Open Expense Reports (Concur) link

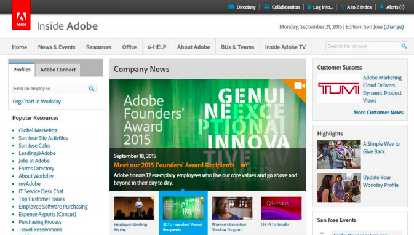[x=47, y=215]
